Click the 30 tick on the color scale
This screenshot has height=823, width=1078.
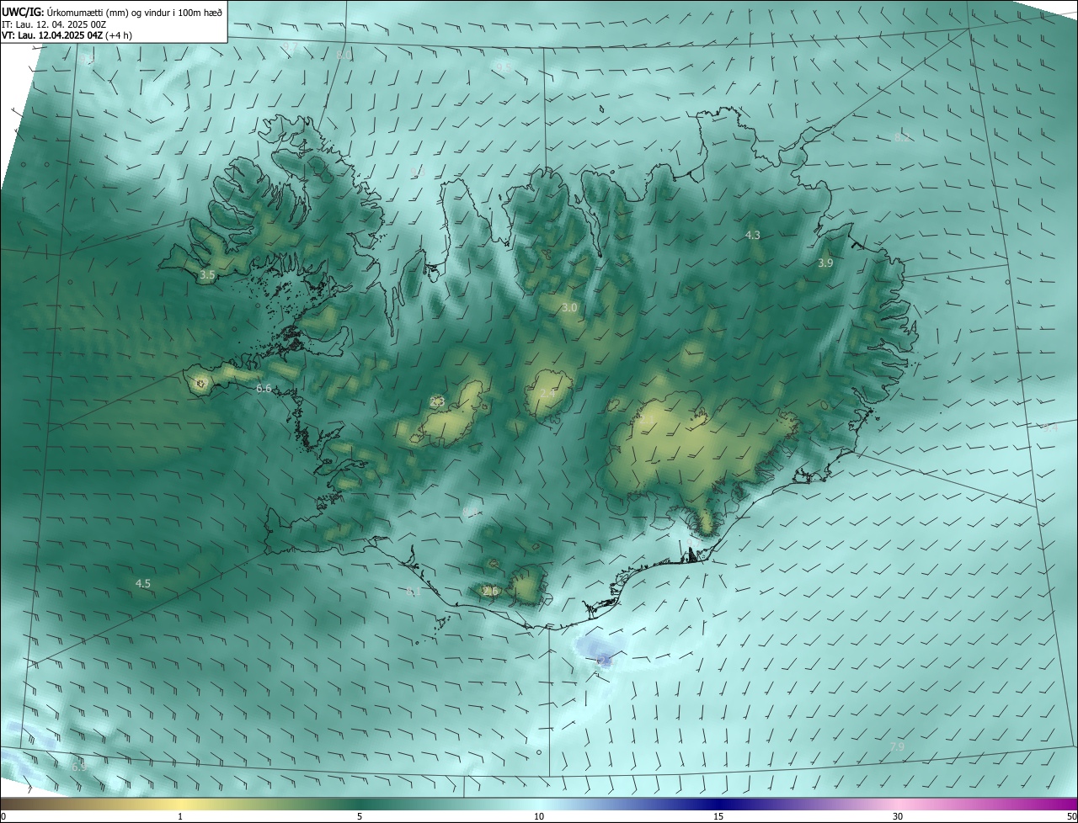(898, 816)
